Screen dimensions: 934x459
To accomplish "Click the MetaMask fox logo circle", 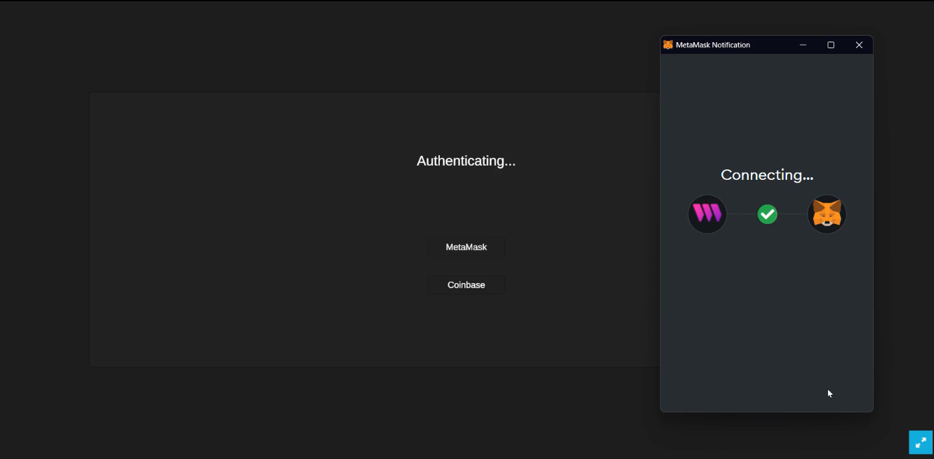I will click(x=827, y=214).
